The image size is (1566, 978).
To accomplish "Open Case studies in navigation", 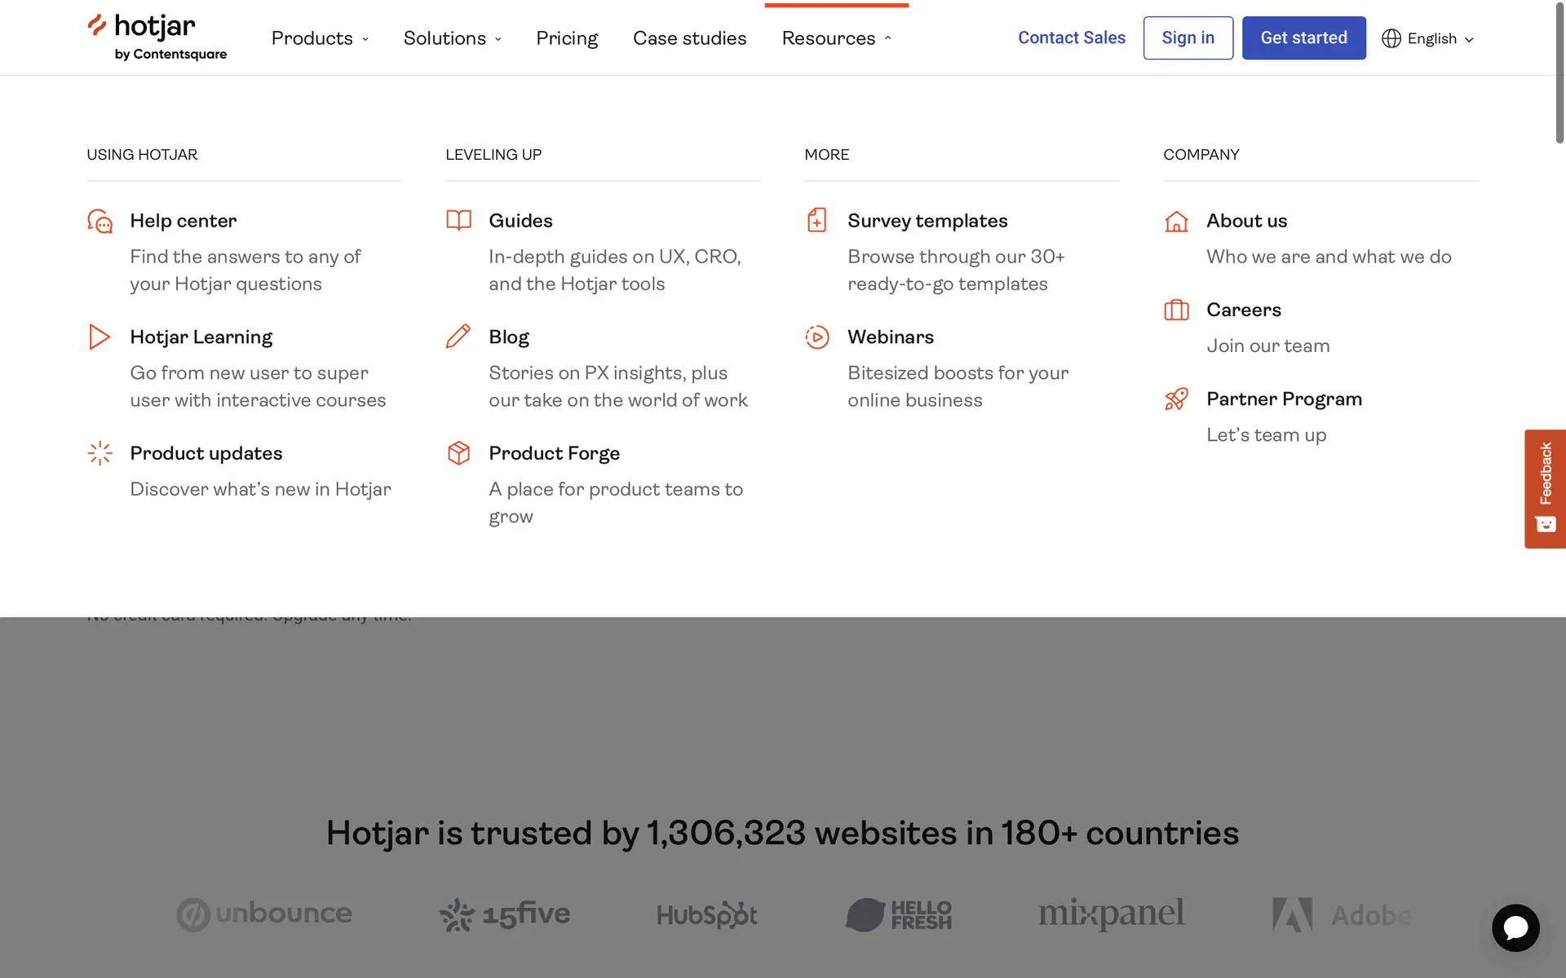I will click(689, 38).
